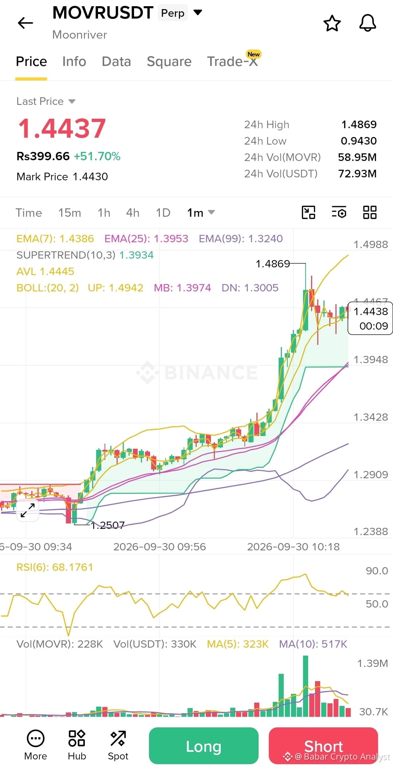Image resolution: width=393 pixels, height=766 pixels.
Task: Expand the 1m interval dropdown
Action: pyautogui.click(x=201, y=212)
